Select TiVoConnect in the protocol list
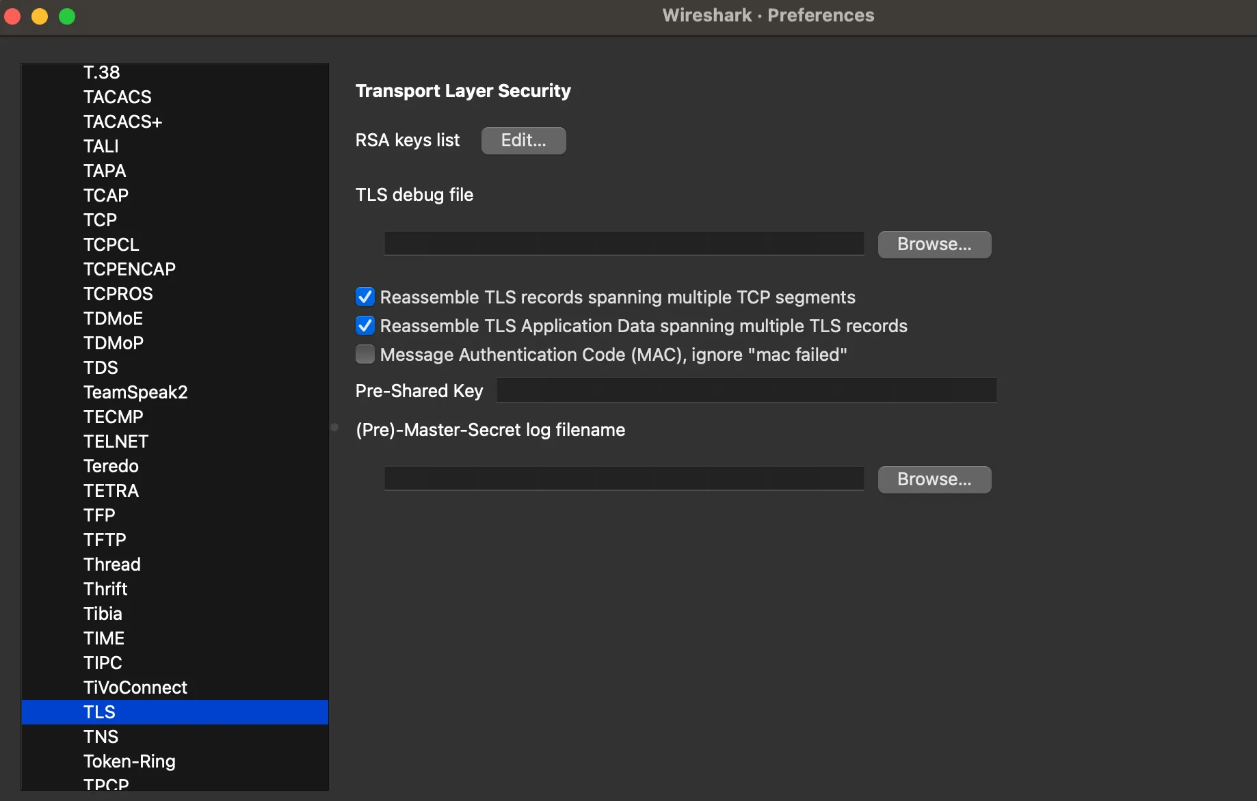The image size is (1257, 801). 135,688
